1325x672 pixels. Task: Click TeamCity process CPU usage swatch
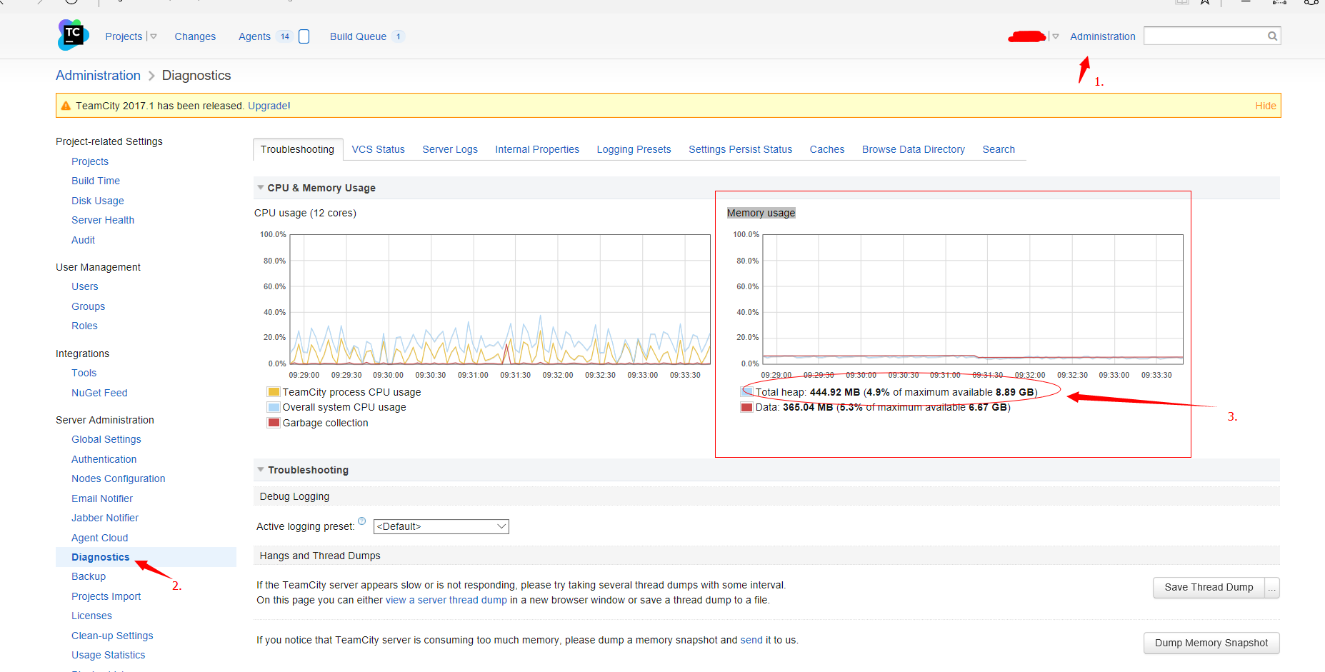pos(274,392)
